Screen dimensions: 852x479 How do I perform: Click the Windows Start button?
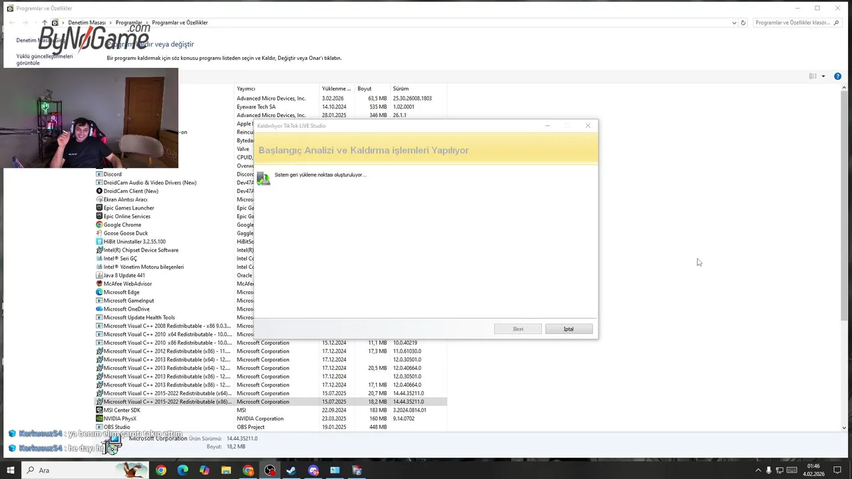tap(11, 470)
